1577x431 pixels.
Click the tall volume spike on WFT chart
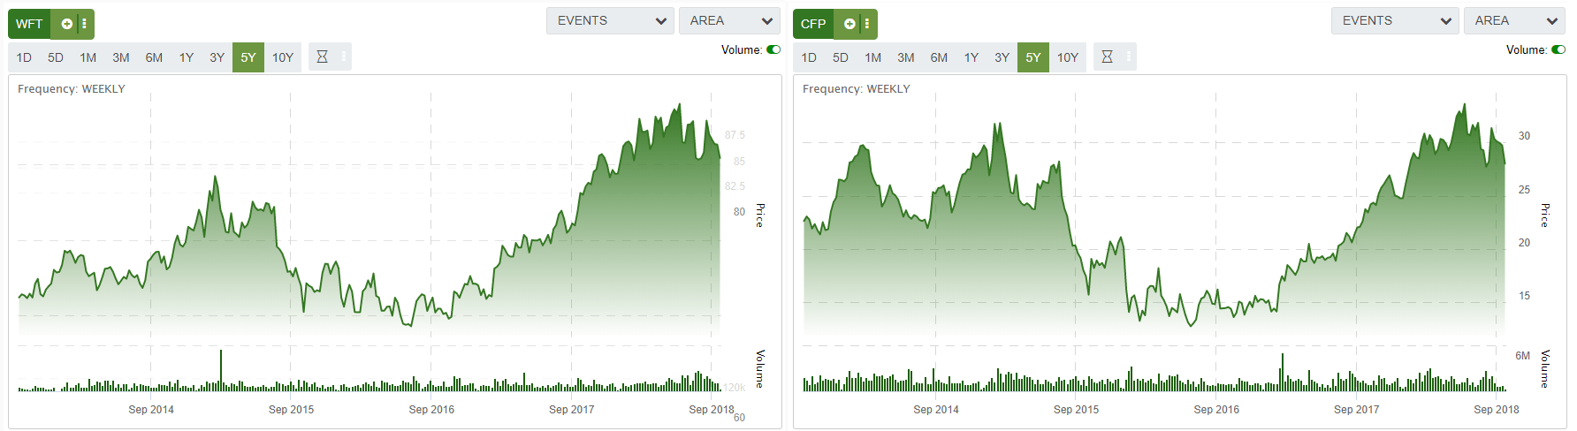(221, 369)
